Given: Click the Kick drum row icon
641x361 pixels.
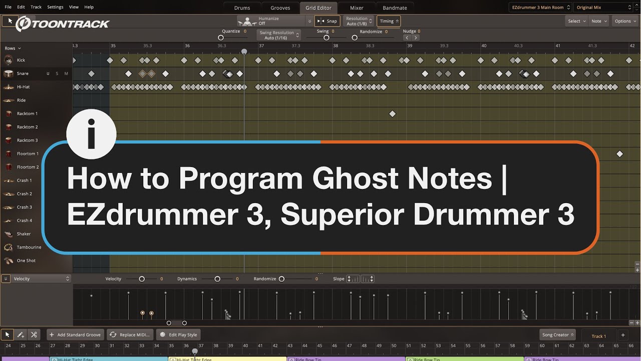Looking at the screenshot, I should click(9, 60).
